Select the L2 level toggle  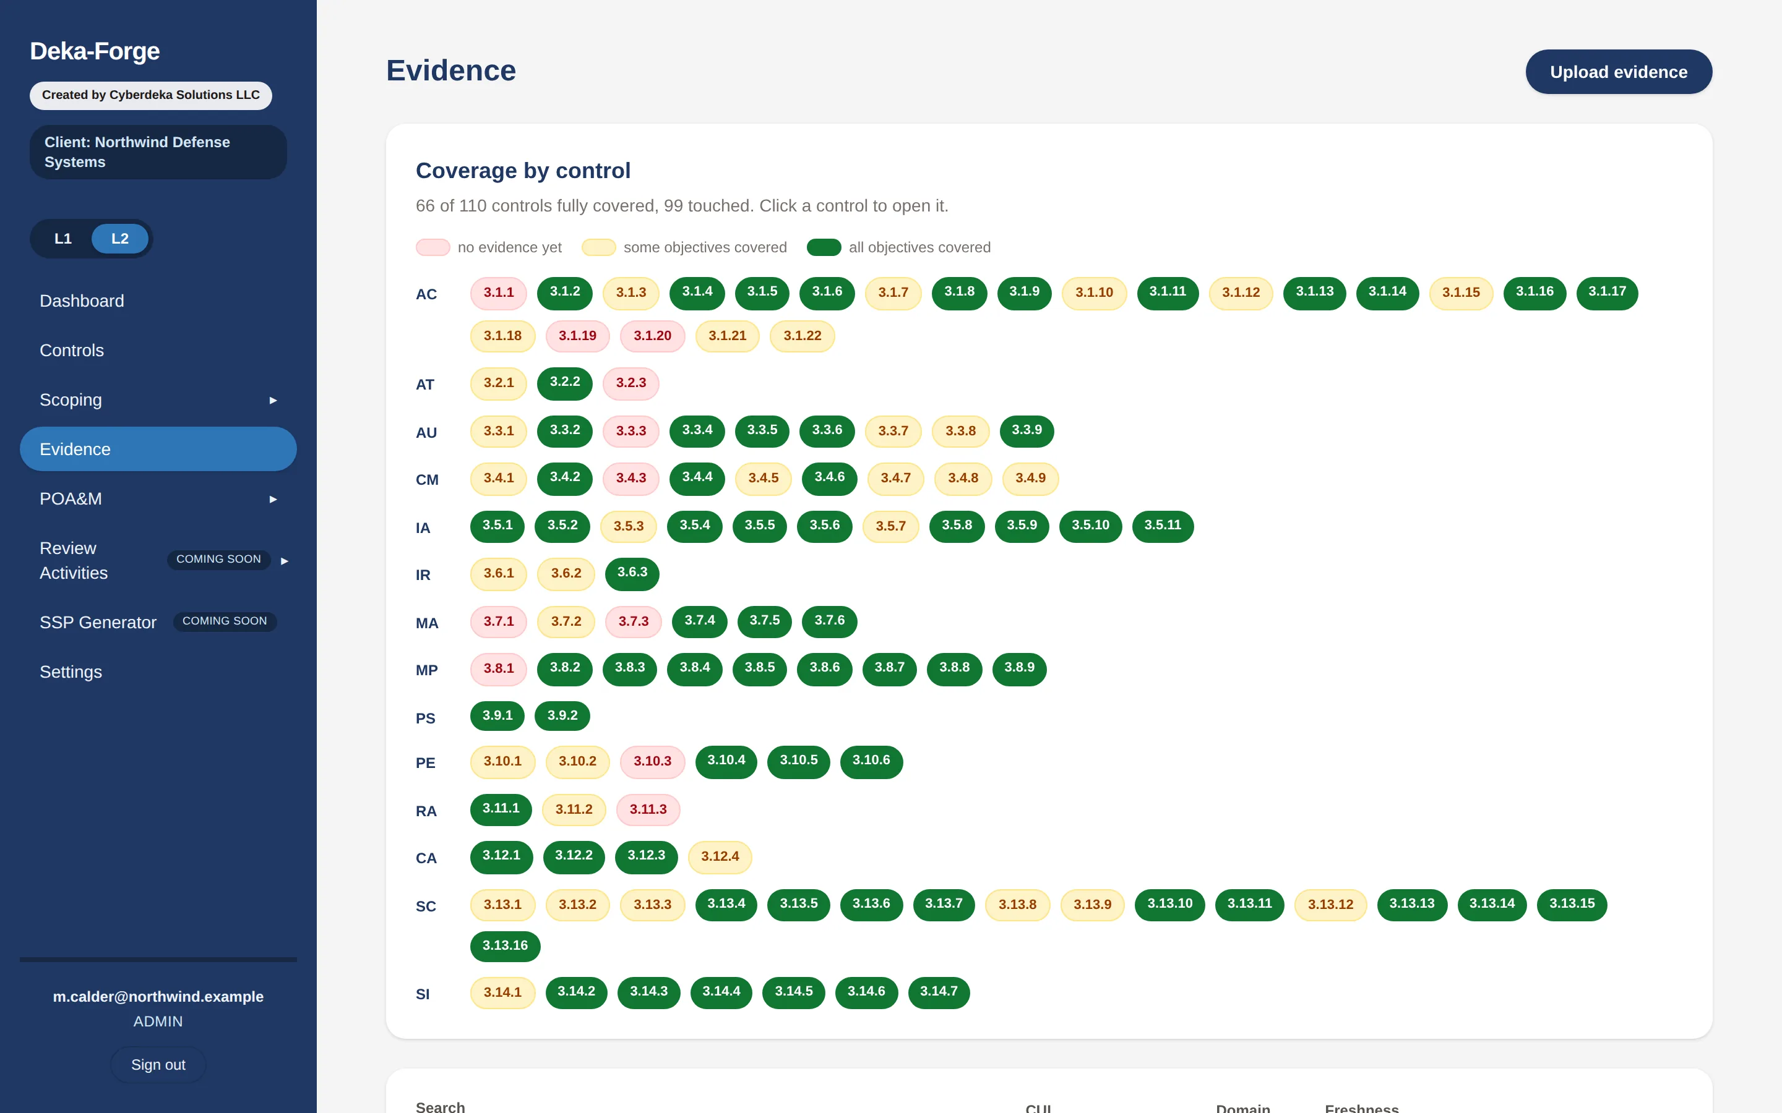pyautogui.click(x=120, y=239)
